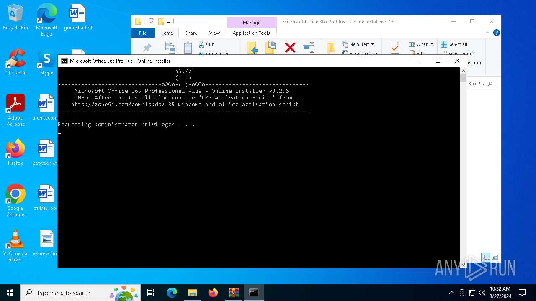Viewport: 536px width, 301px height.
Task: Open Adobe Acrobat desktop shortcut
Action: (15, 110)
